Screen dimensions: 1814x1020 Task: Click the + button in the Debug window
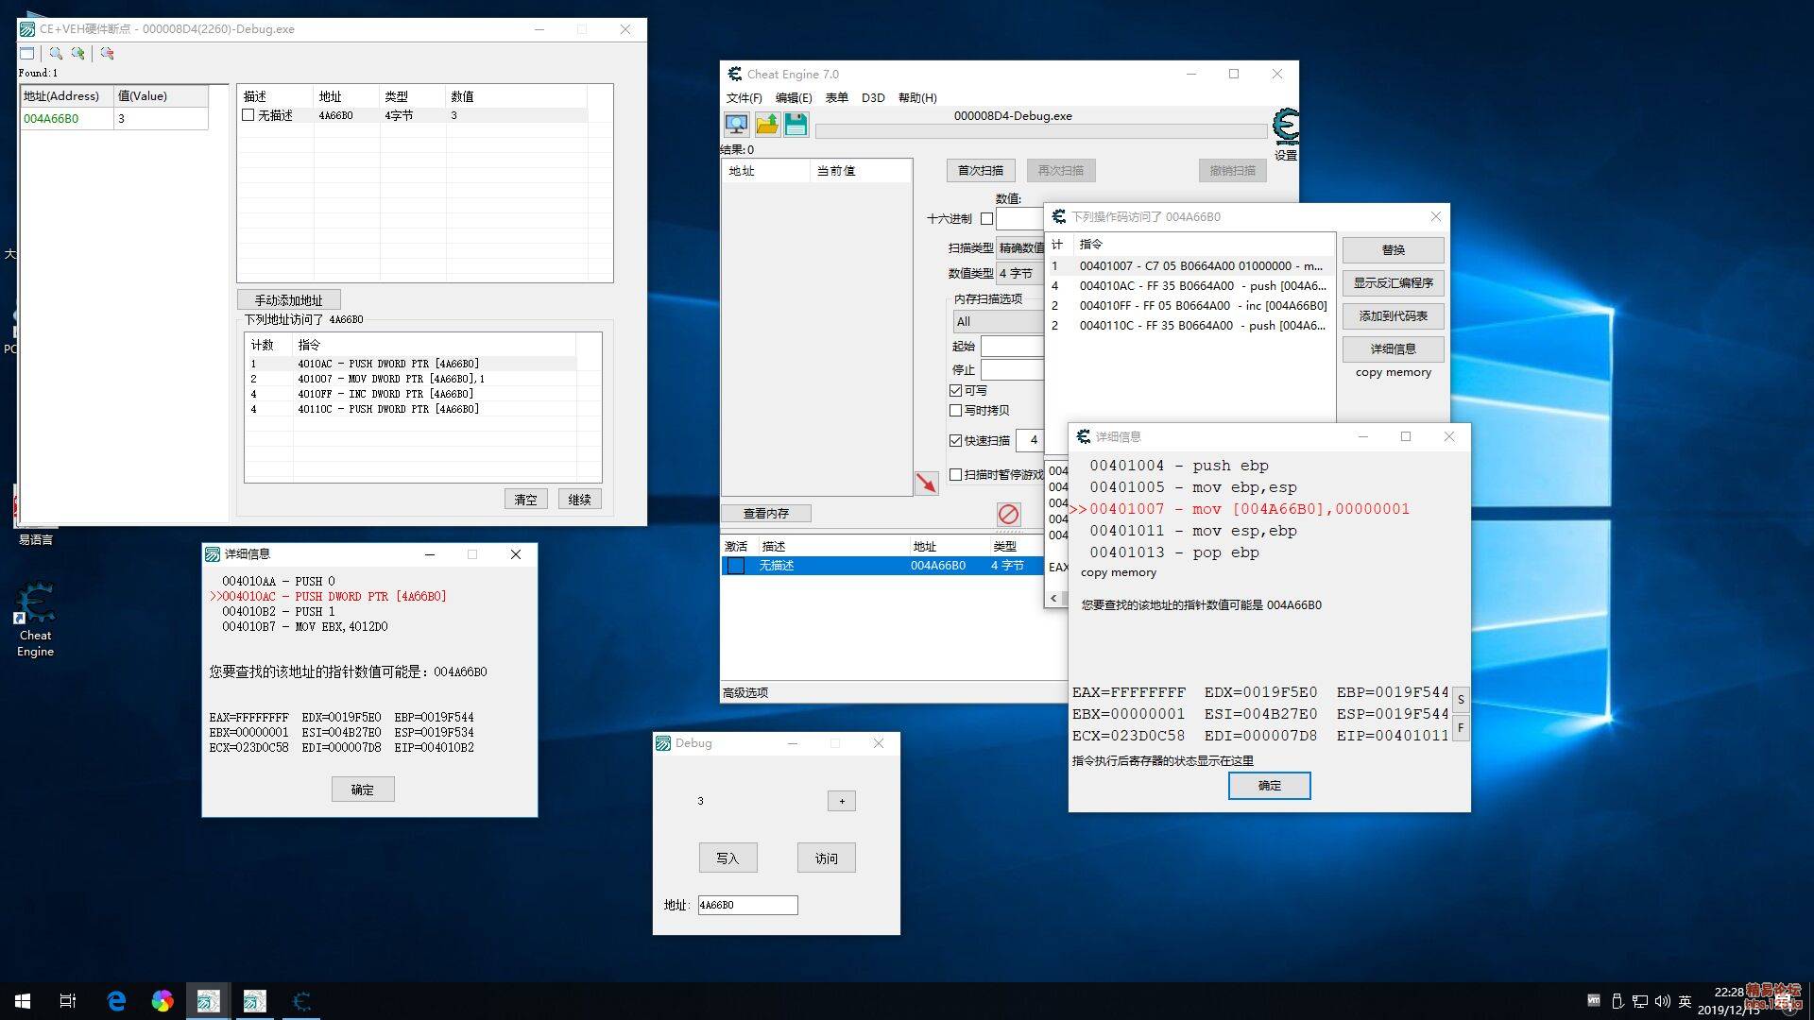tap(842, 801)
